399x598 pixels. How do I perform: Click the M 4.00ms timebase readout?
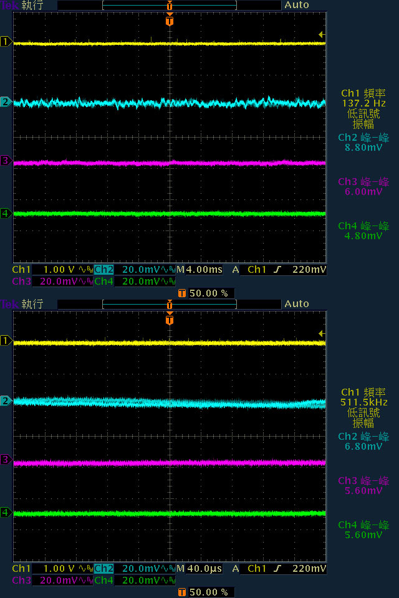(x=199, y=270)
